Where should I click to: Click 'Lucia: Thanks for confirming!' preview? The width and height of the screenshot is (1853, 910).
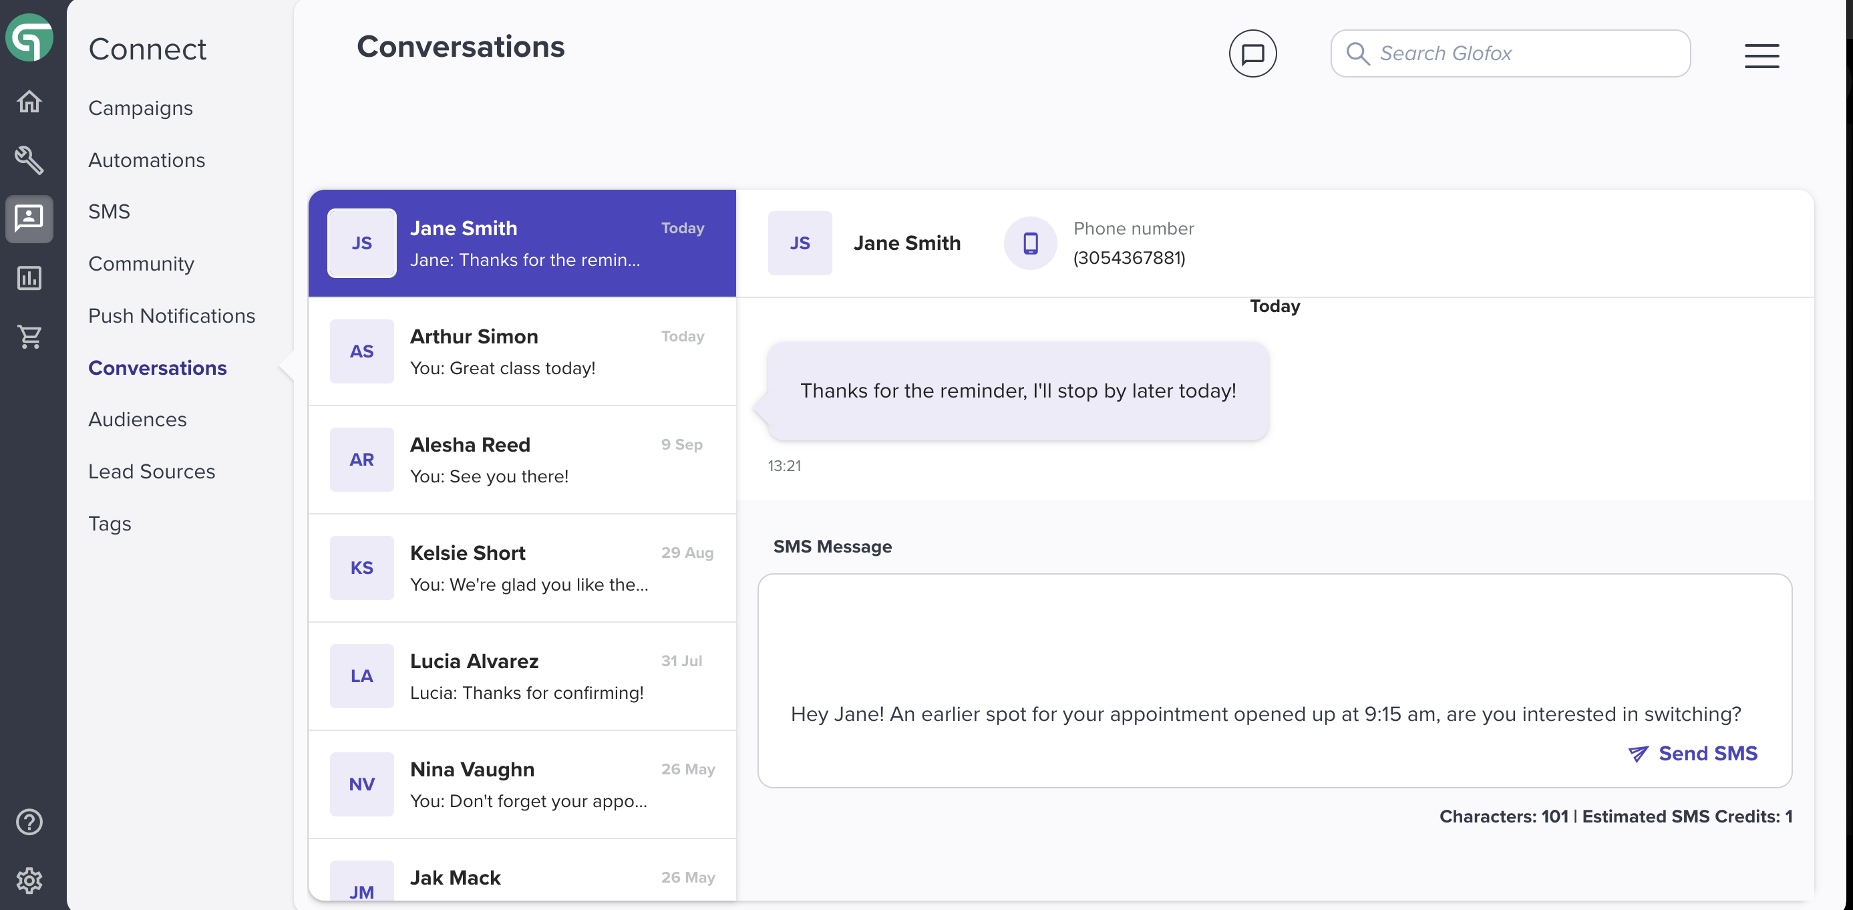526,693
